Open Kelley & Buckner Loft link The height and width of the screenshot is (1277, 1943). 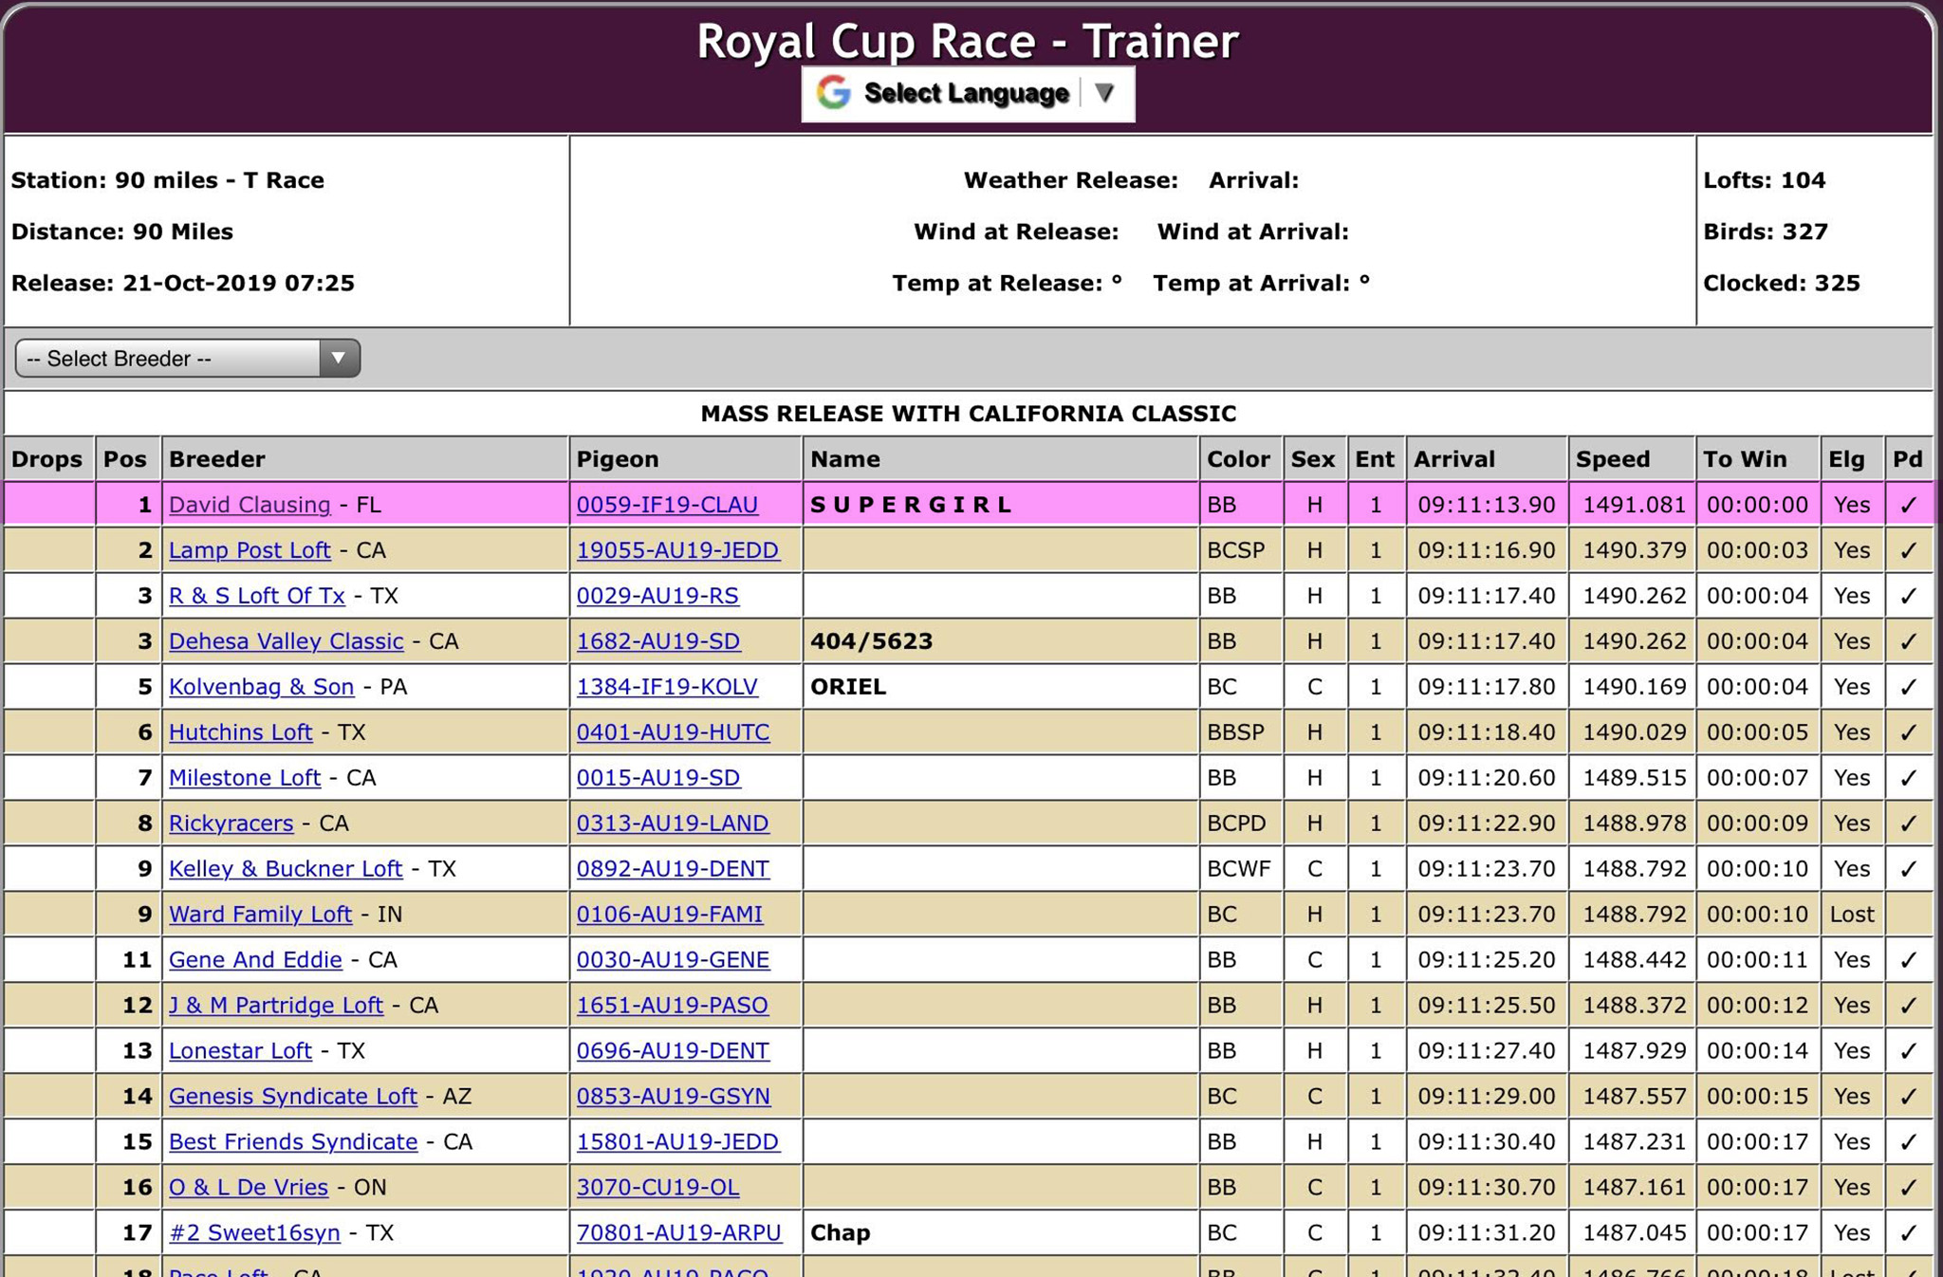click(x=285, y=869)
